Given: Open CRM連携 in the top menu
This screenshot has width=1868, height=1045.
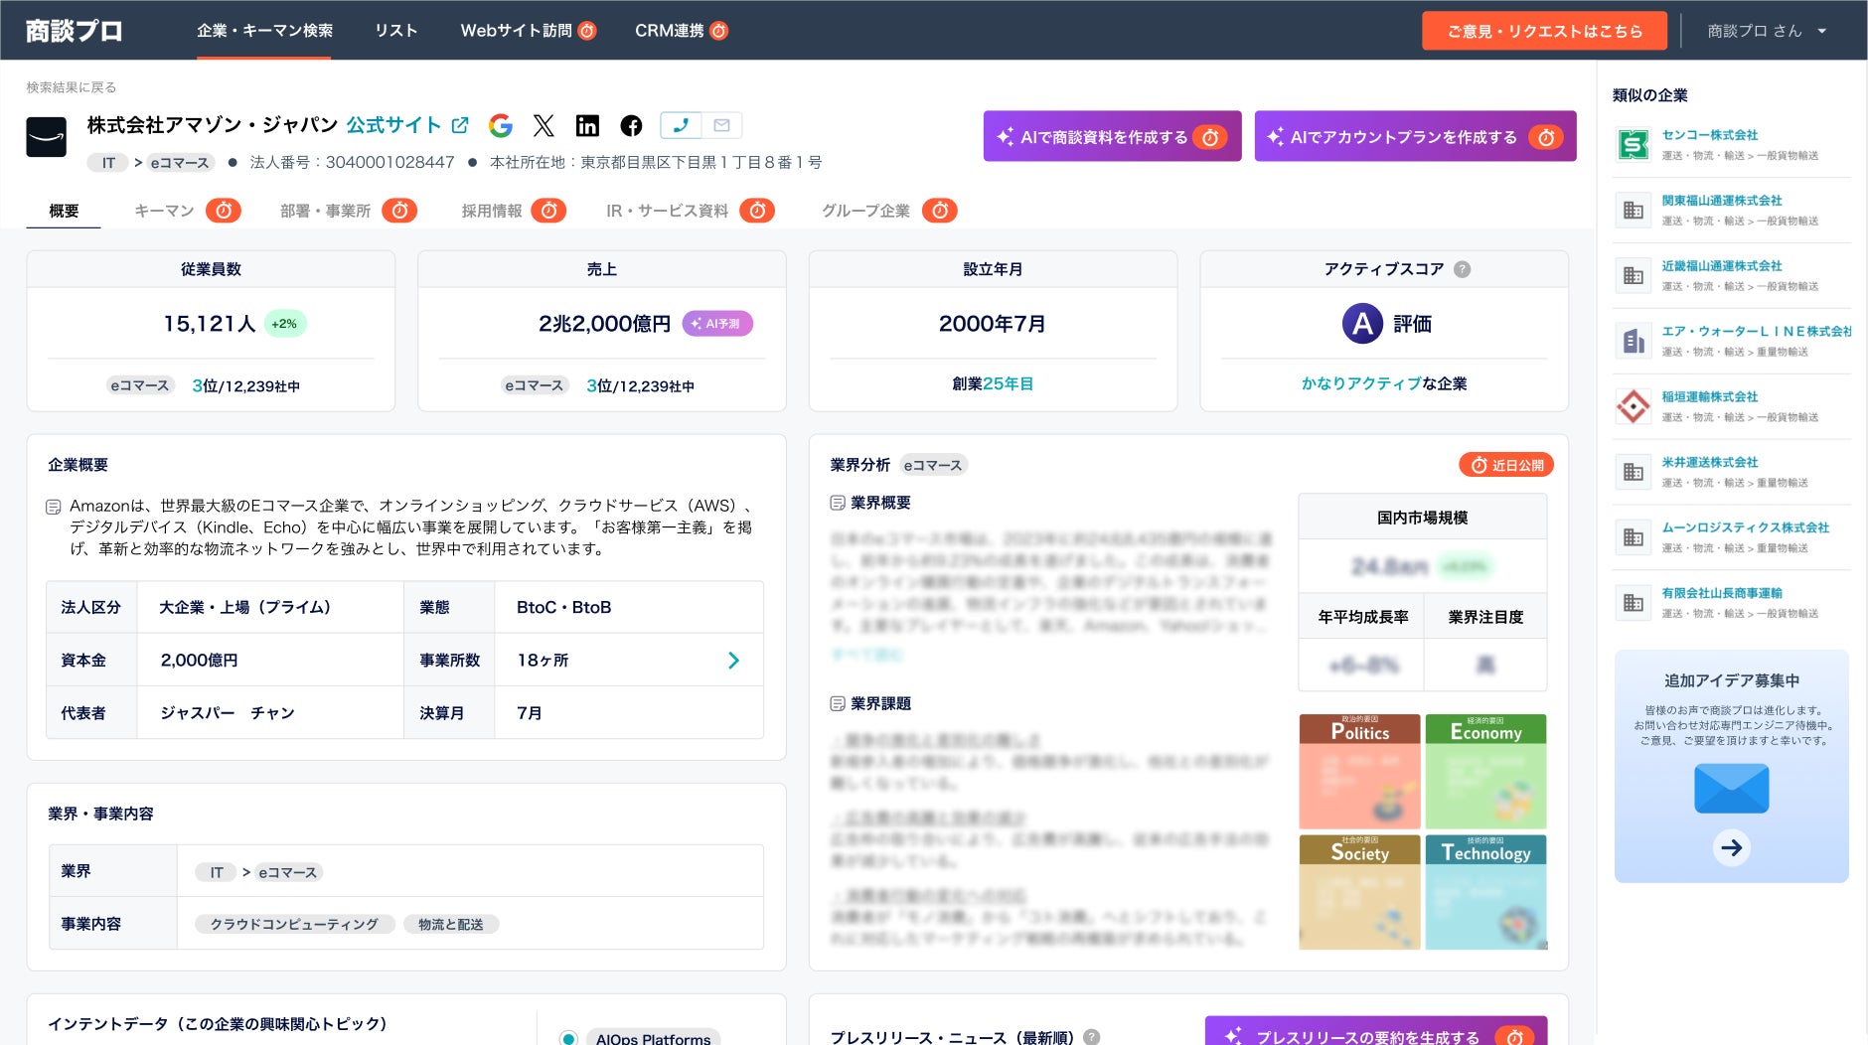Looking at the screenshot, I should click(669, 31).
